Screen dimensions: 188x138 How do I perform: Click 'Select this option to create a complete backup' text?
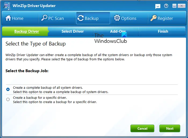click(61, 92)
